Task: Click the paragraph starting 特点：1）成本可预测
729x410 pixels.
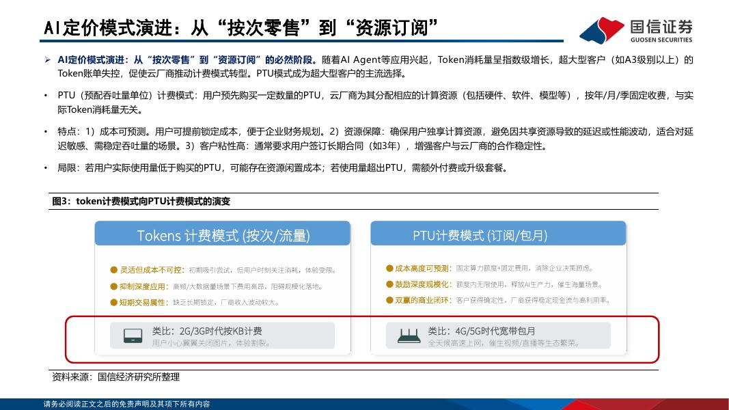Action: coord(375,139)
